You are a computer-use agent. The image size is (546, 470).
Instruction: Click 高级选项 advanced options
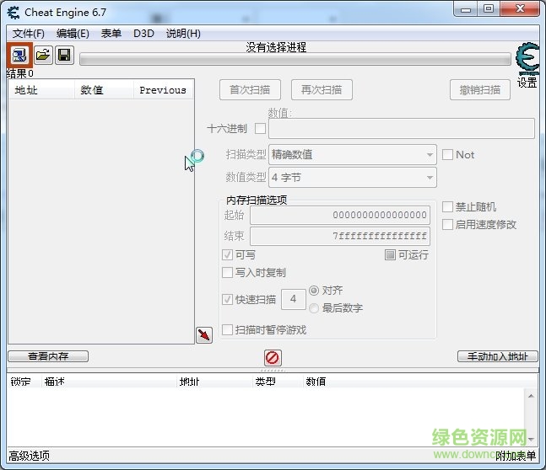point(30,456)
